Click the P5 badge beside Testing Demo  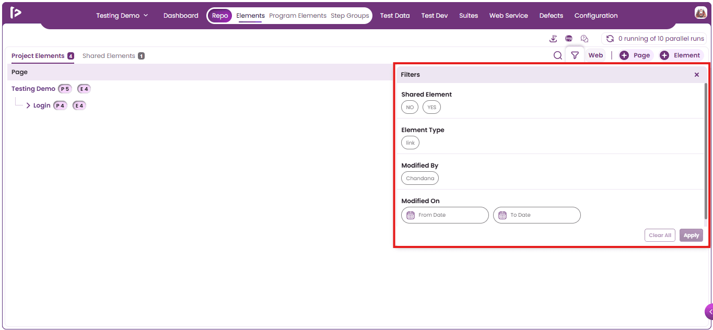[x=65, y=89]
